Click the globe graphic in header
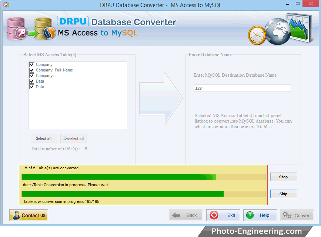Viewport: 321px width, 237px height. (x=277, y=31)
